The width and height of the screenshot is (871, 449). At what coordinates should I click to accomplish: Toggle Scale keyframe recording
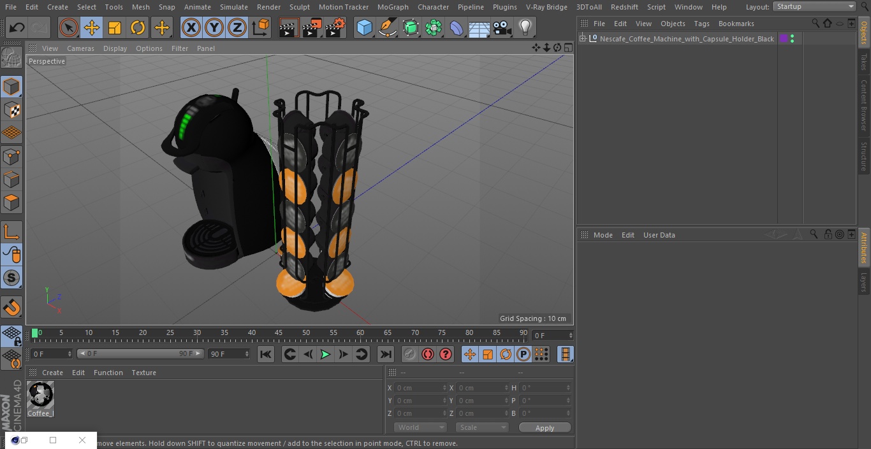coord(488,354)
